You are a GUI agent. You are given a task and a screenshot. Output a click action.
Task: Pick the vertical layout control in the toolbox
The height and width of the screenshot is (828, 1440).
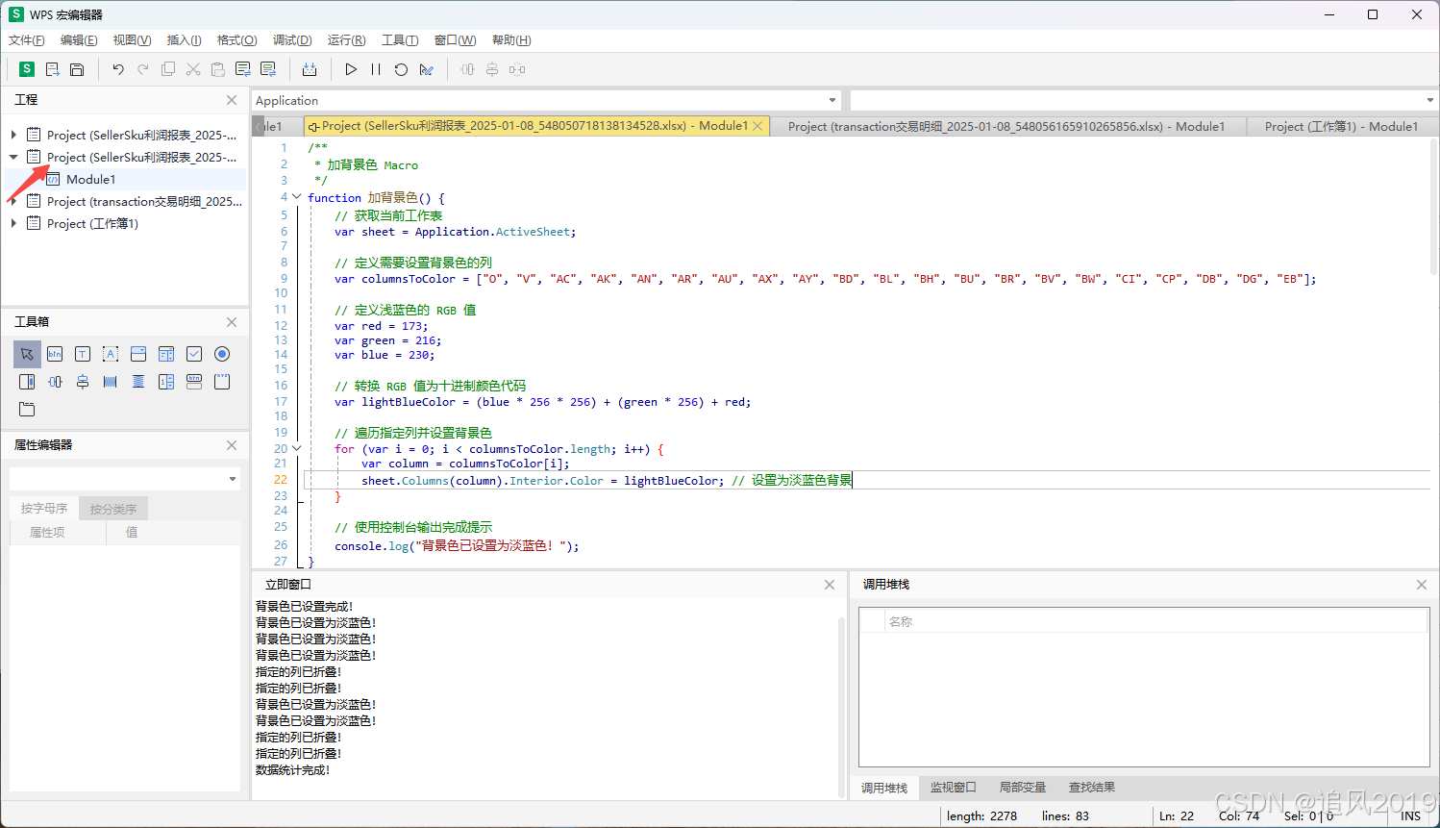click(x=83, y=382)
